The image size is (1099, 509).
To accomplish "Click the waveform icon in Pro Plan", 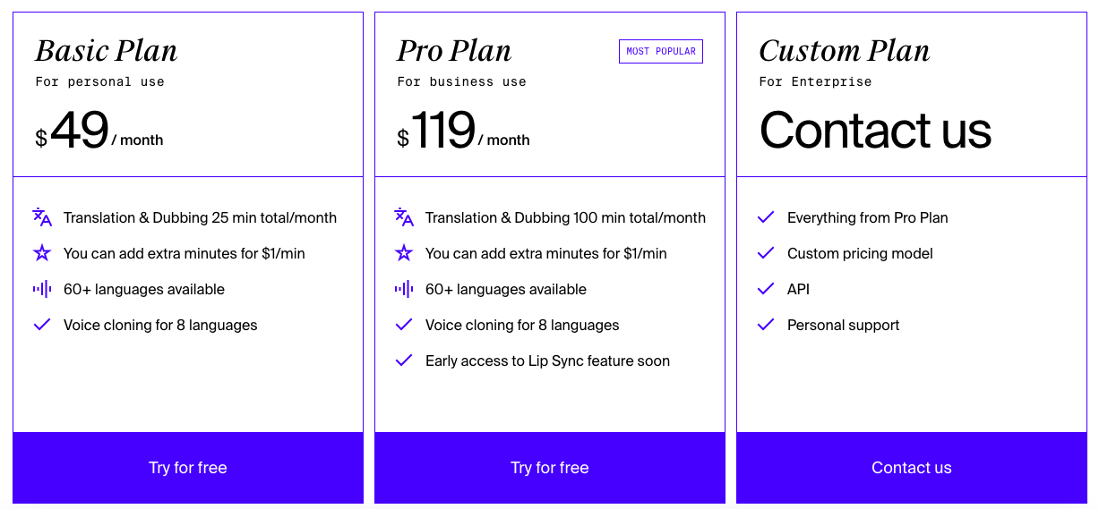I will coord(404,289).
